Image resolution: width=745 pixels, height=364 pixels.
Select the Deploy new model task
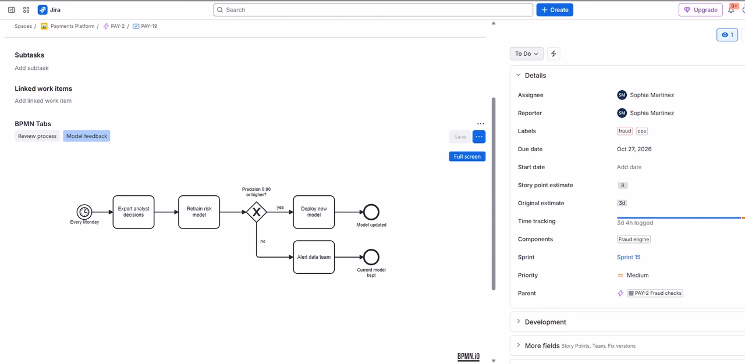314,212
